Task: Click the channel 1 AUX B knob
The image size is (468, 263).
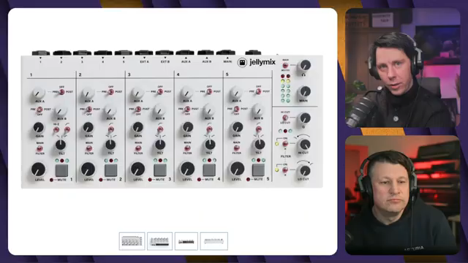Action: click(61, 111)
